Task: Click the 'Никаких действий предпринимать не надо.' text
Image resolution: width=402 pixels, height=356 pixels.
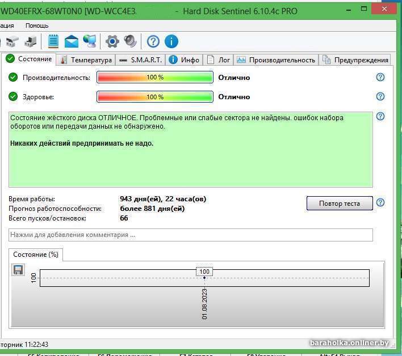Action: 82,143
